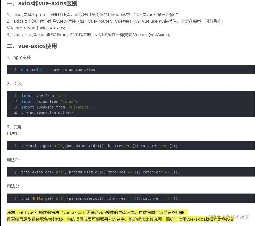
Task: Click code "npm install --save axios vue-axios"
Action: (58, 70)
